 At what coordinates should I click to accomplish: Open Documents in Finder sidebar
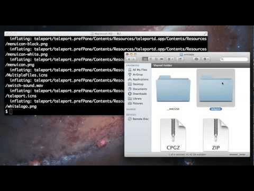point(138,89)
